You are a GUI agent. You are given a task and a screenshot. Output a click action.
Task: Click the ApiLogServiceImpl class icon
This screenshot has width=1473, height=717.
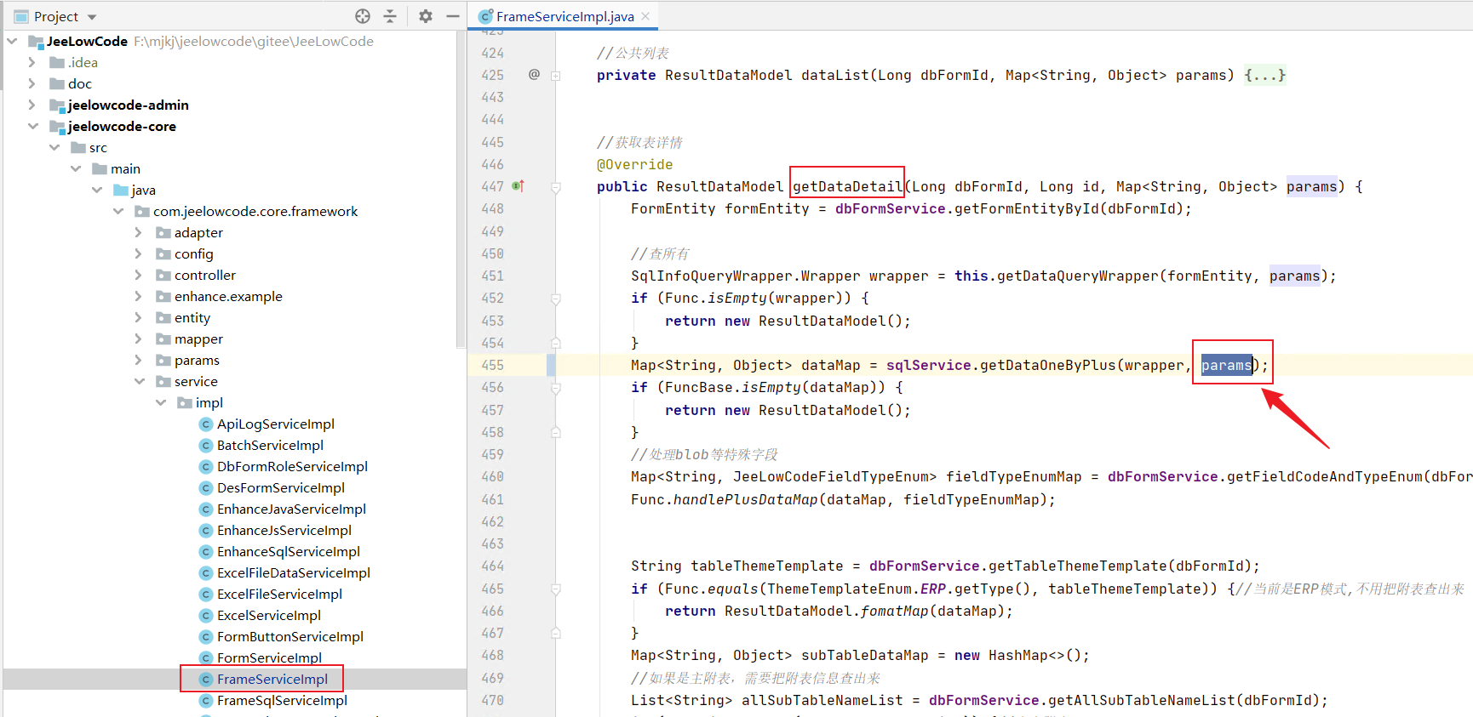(205, 424)
